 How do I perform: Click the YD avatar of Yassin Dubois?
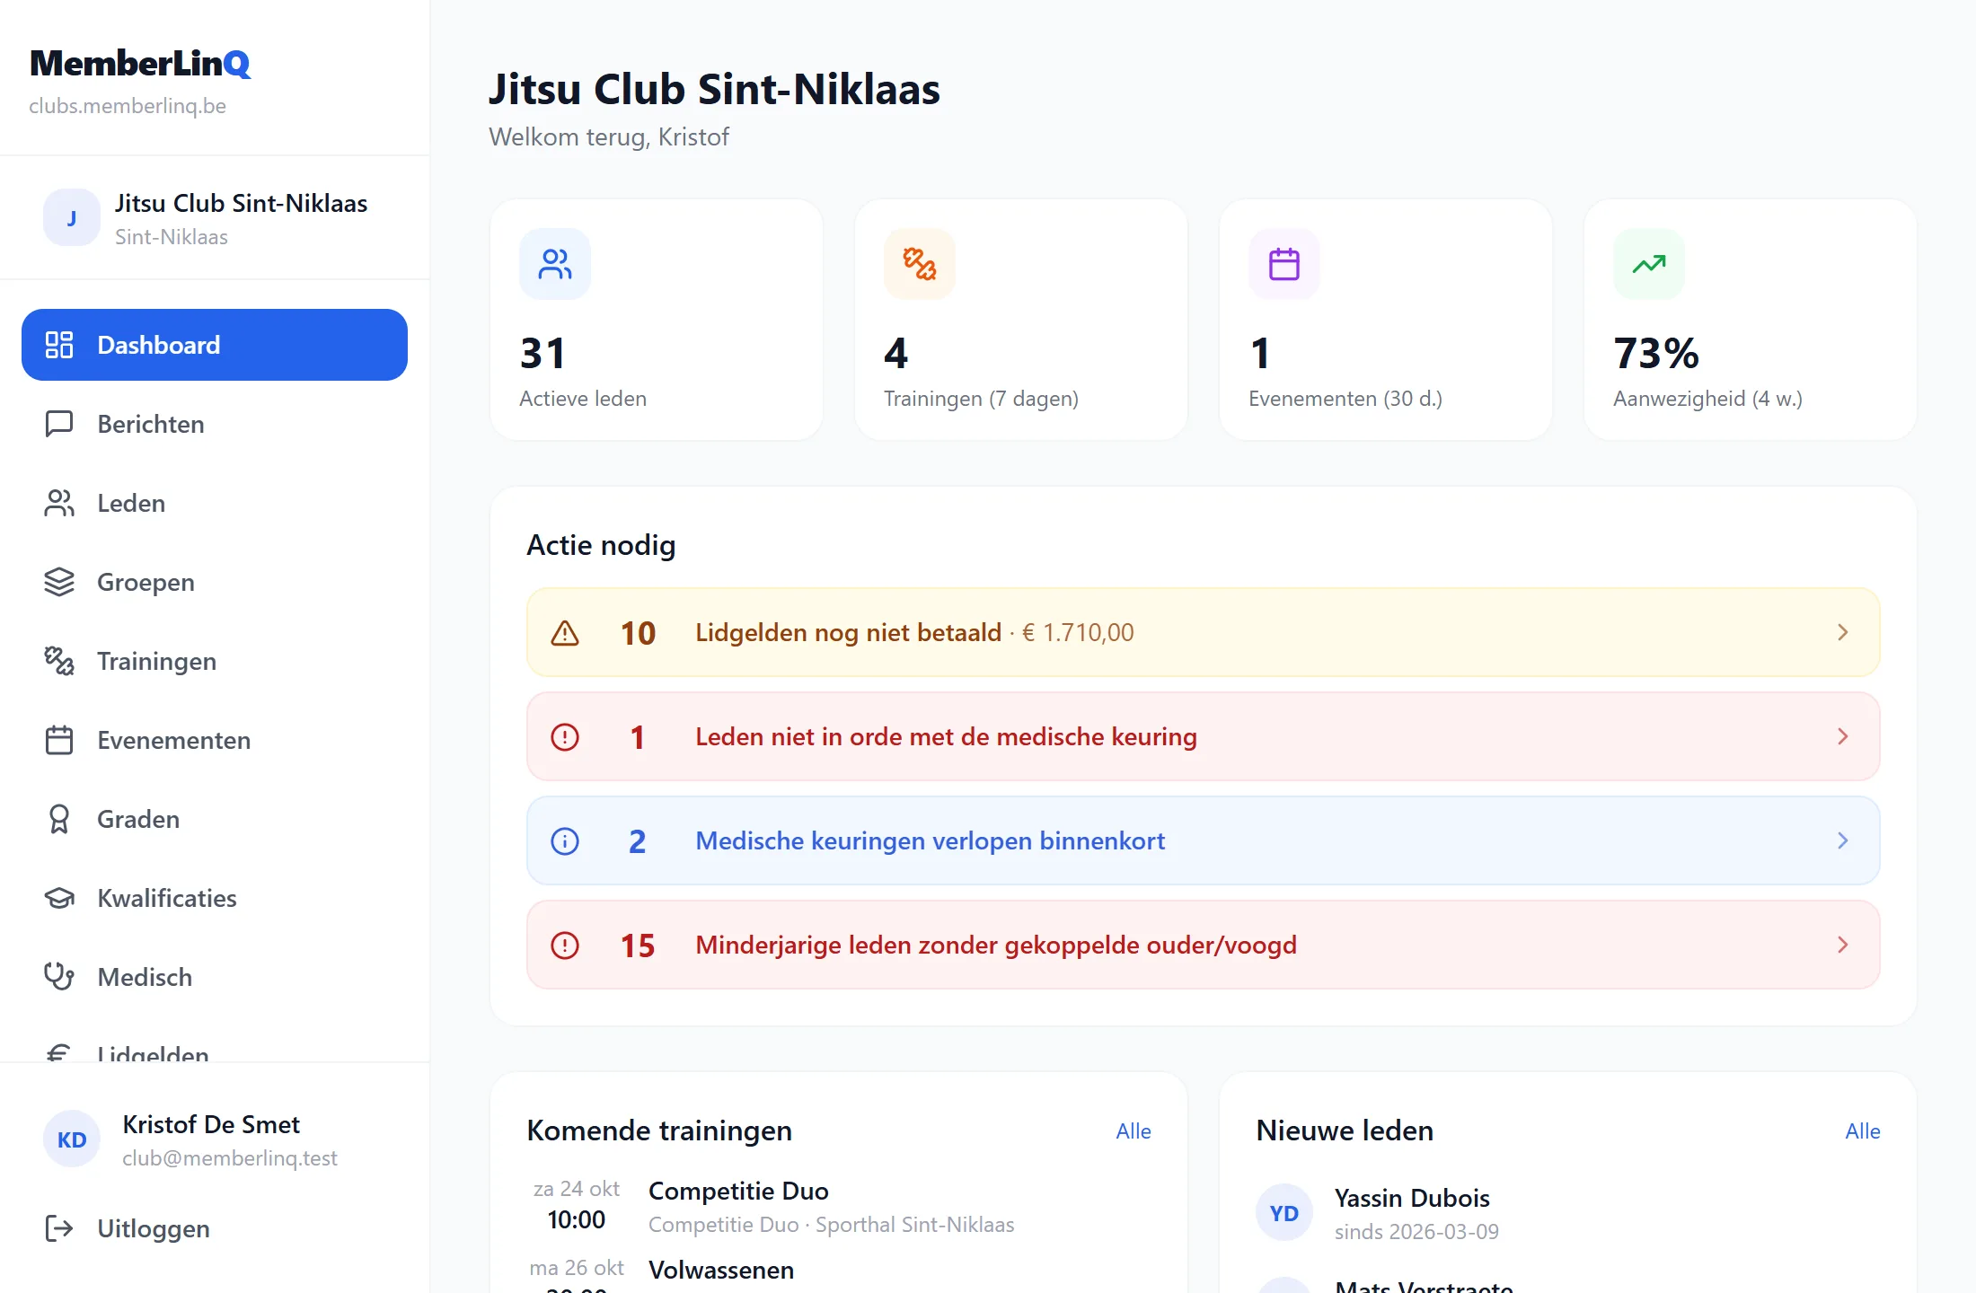1284,1213
